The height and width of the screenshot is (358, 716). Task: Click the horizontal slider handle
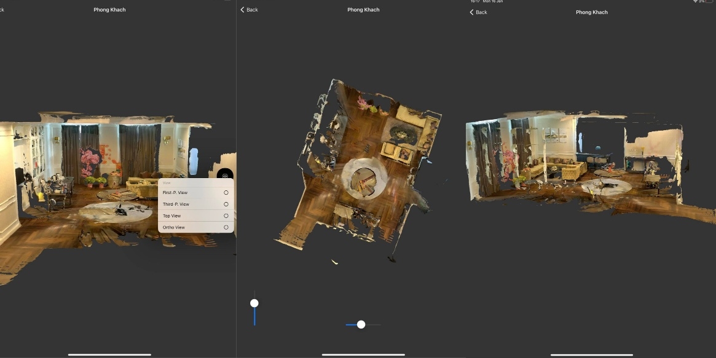point(361,325)
